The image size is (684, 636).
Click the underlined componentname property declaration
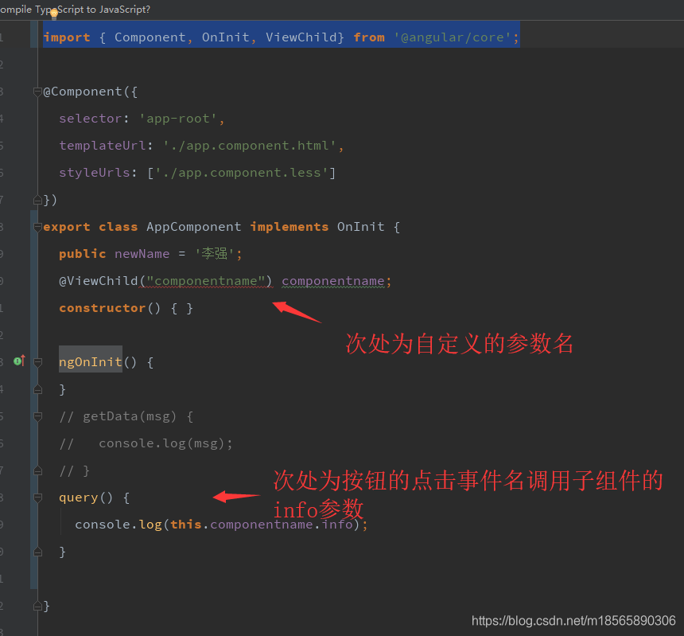(332, 281)
